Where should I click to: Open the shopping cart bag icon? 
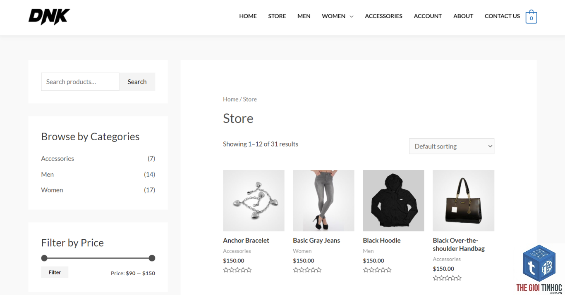(531, 17)
